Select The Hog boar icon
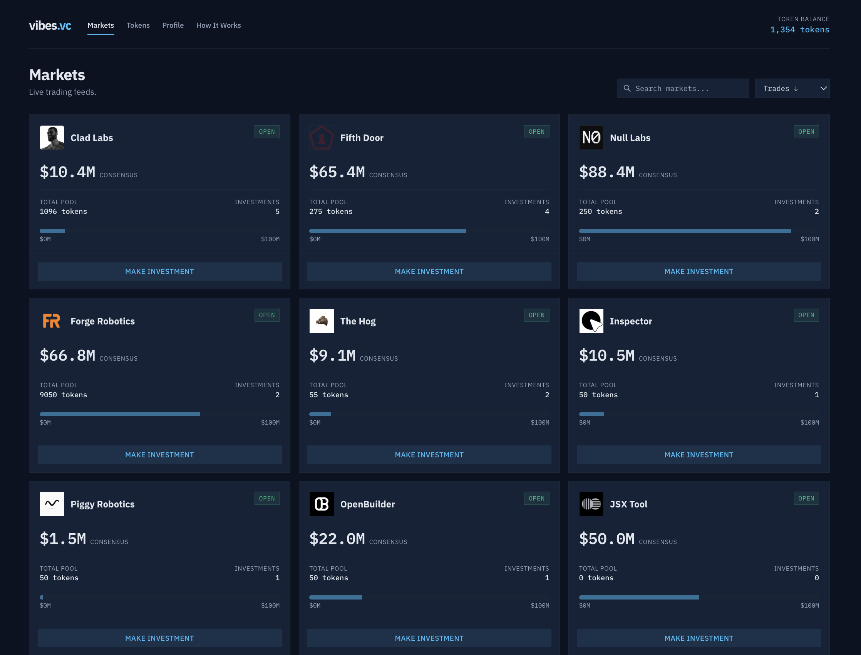Image resolution: width=861 pixels, height=655 pixels. point(322,321)
